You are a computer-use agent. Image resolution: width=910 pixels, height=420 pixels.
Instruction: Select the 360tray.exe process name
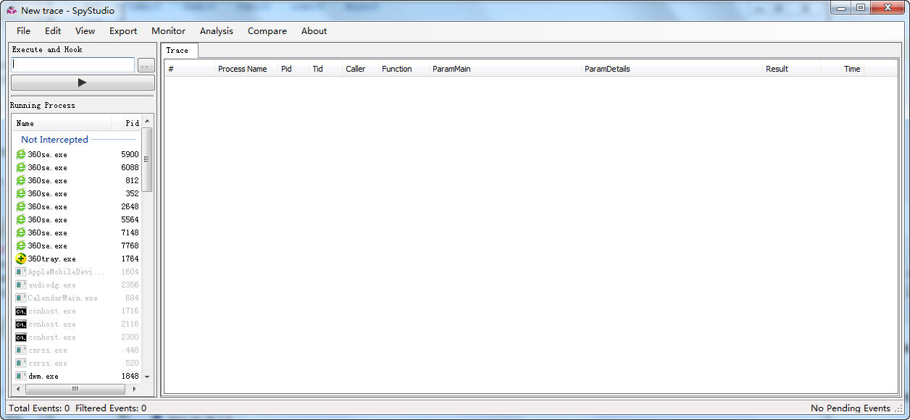[x=52, y=259]
